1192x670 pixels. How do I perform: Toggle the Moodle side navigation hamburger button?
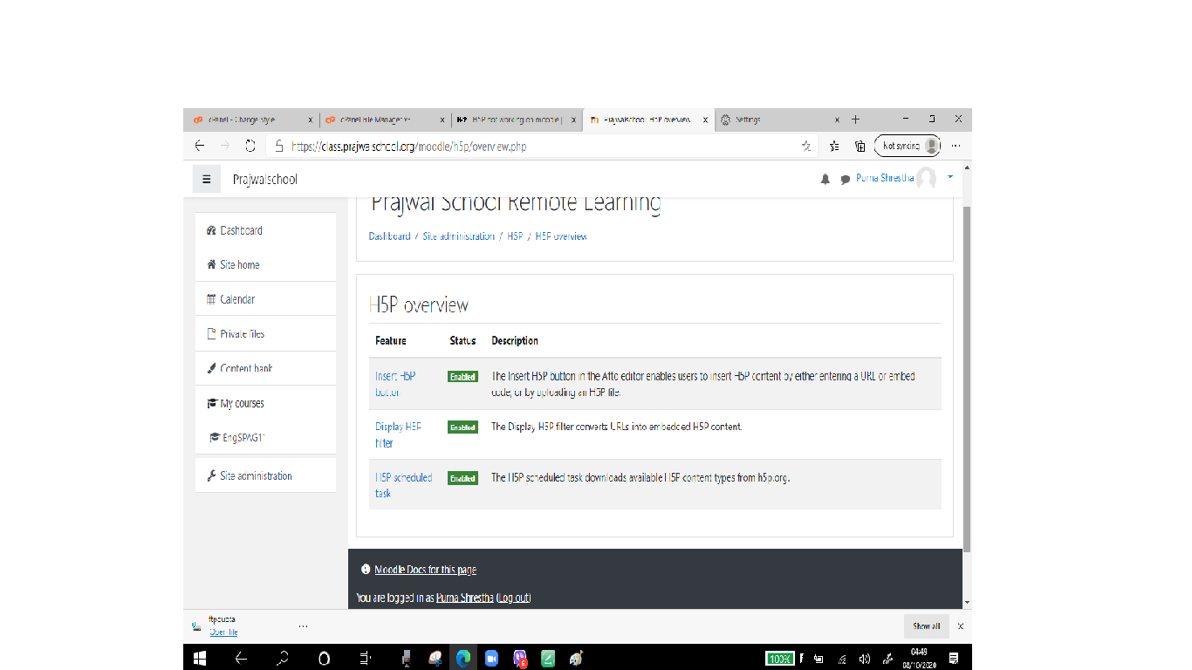206,180
